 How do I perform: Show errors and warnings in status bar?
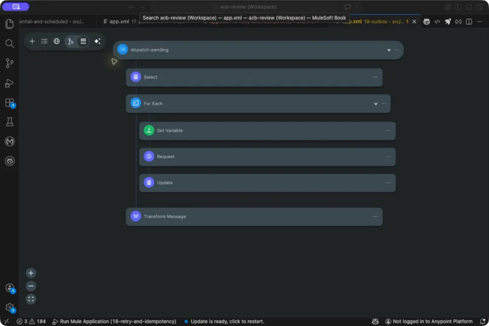tap(31, 321)
